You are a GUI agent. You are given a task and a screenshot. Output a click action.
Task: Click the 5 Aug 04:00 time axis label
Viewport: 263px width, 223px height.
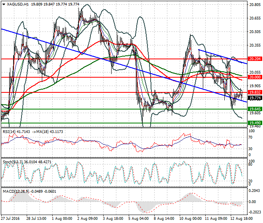pos(138,219)
